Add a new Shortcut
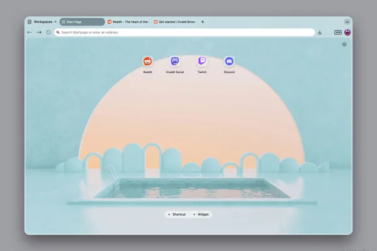Screen dimensions: 377x251 (177, 215)
